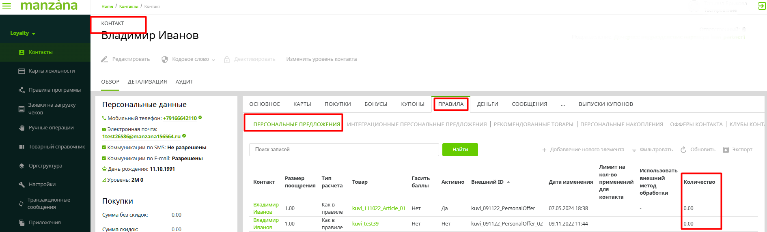Open the КУПОНЫ tab

click(x=412, y=104)
